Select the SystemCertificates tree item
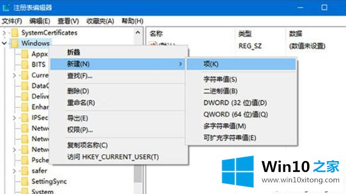 [49, 33]
